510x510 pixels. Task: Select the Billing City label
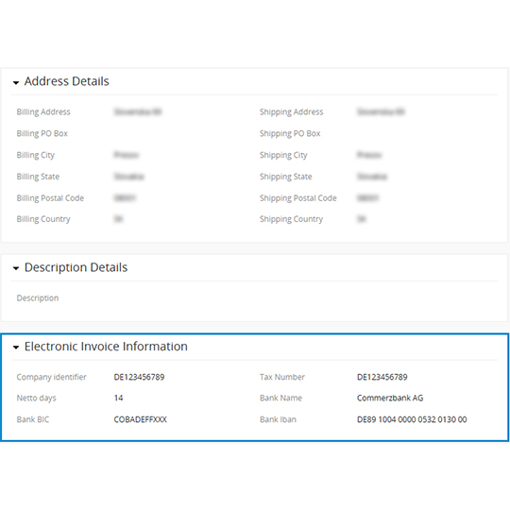[x=36, y=155]
